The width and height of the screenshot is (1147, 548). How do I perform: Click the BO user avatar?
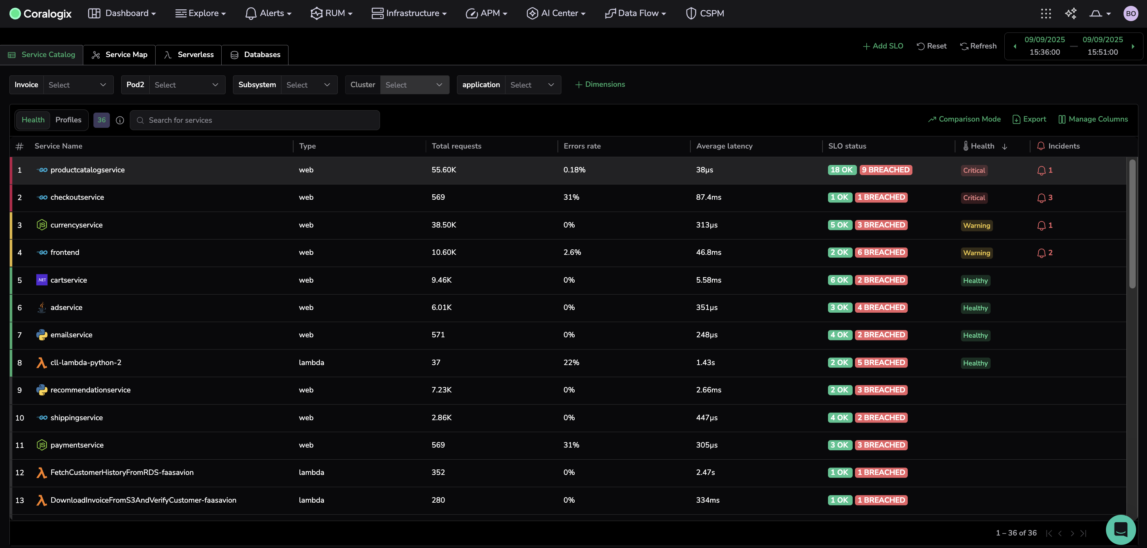pos(1131,13)
